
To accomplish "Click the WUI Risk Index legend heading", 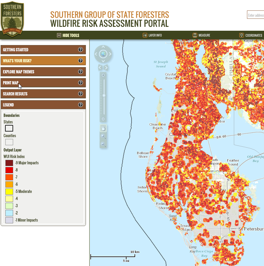I will tap(14, 157).
